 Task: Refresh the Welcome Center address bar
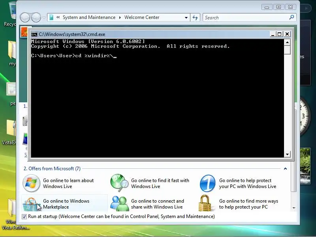point(195,17)
